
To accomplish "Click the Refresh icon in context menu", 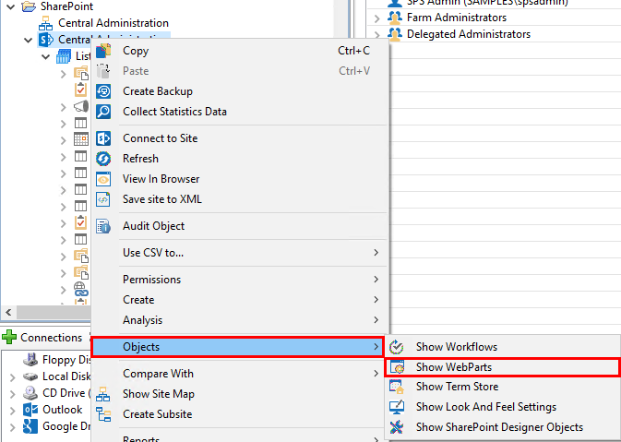I will point(104,159).
